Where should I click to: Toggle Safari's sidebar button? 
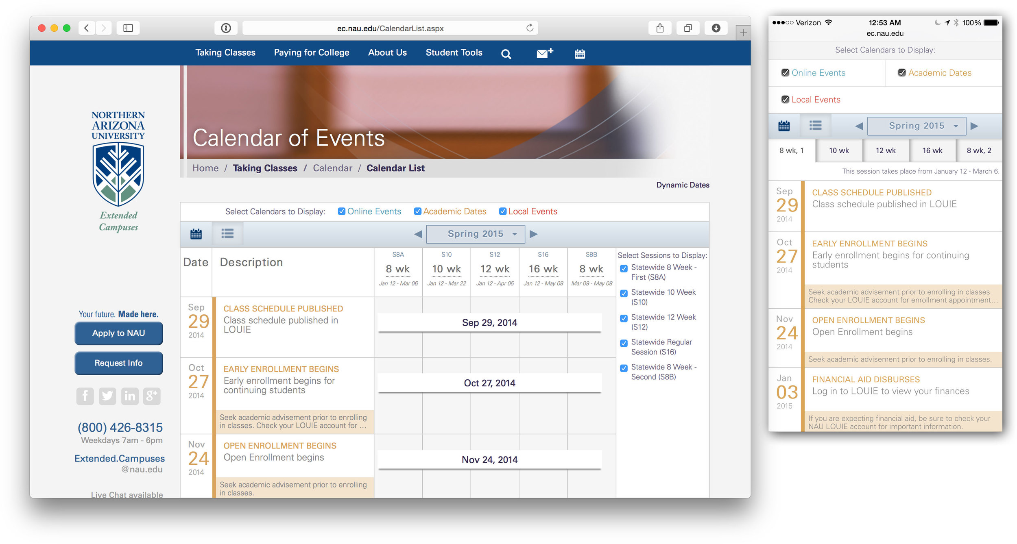coord(128,28)
